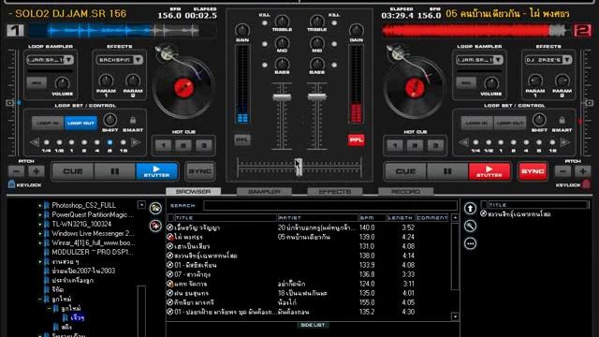This screenshot has height=337, width=599.
Task: Click deck 2 hot cue 3 button
Action: point(435,145)
